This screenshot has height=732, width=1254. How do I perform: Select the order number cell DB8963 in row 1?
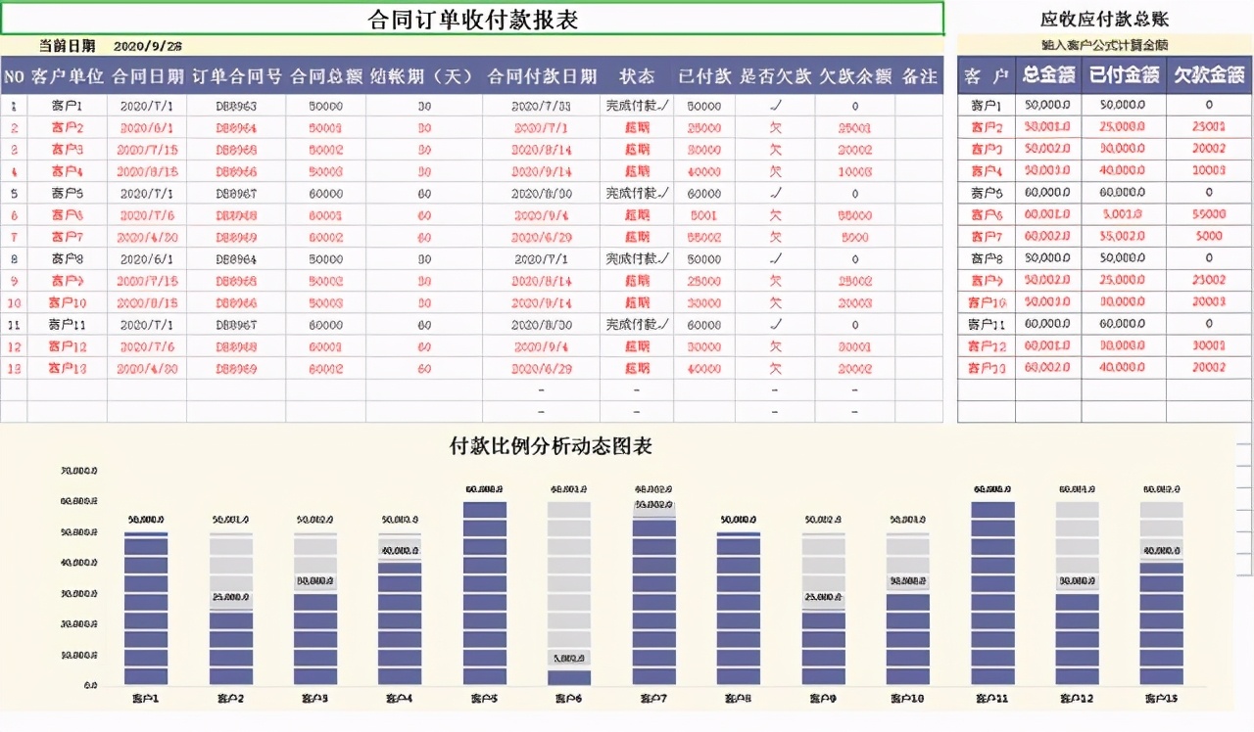(234, 105)
